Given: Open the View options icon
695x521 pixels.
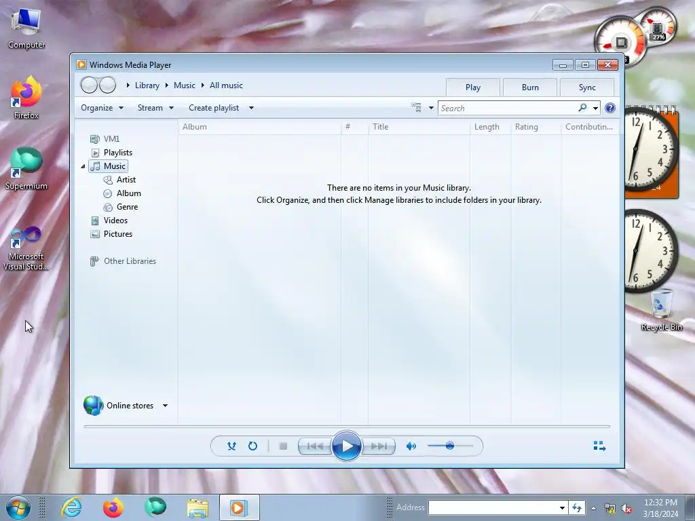Looking at the screenshot, I should click(416, 108).
